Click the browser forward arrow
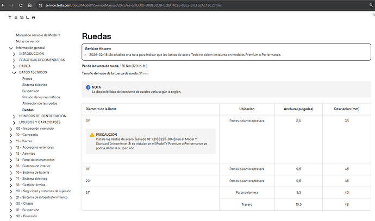This screenshot has height=221, width=375. coord(12,5)
